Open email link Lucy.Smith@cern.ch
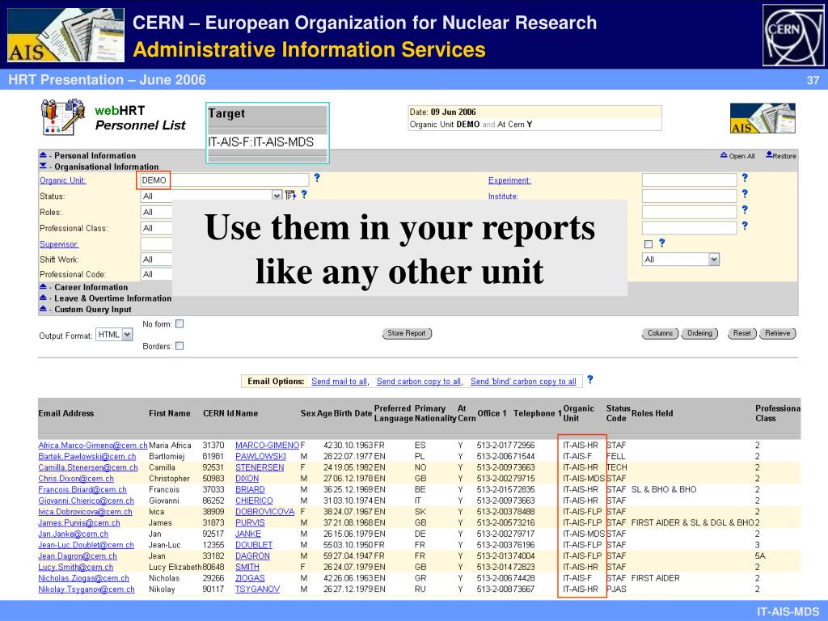The width and height of the screenshot is (828, 621). 75,567
